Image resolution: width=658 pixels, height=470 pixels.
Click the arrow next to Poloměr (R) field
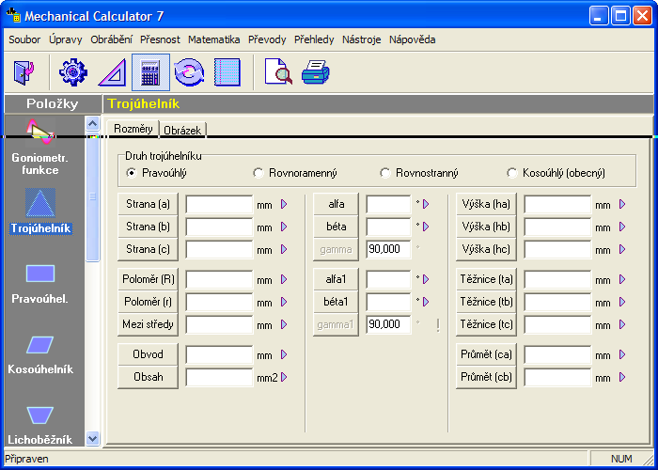coord(284,279)
